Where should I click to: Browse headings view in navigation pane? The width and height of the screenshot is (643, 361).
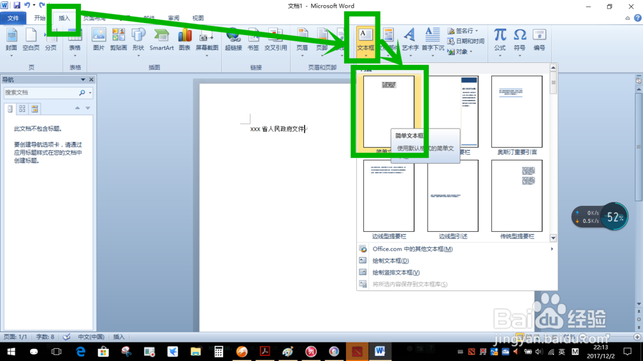10,109
